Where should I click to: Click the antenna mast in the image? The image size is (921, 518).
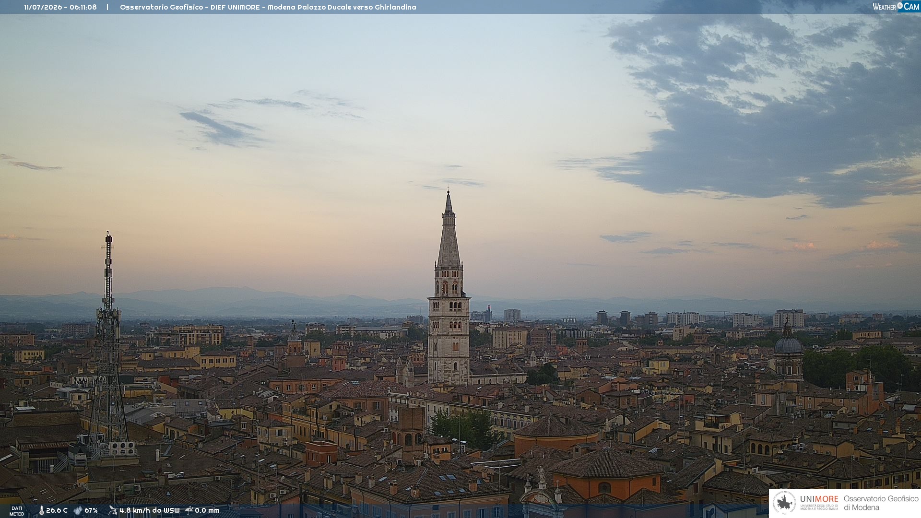(108, 343)
